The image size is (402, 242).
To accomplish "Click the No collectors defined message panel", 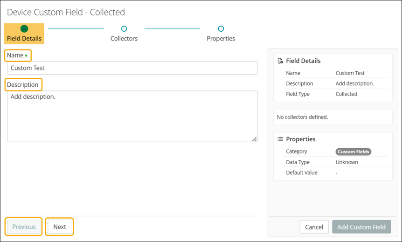I will (333, 117).
